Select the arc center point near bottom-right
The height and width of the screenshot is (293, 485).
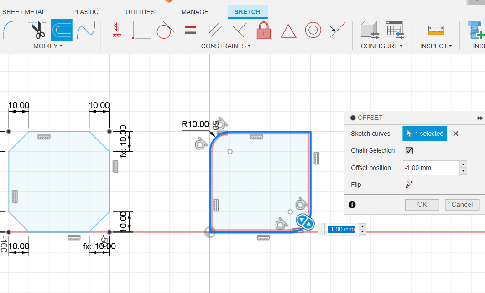tap(290, 212)
